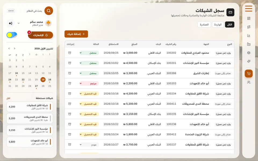The image size is (258, 161).
Task: Click the bar chart icon in sidebar
Action: click(249, 35)
